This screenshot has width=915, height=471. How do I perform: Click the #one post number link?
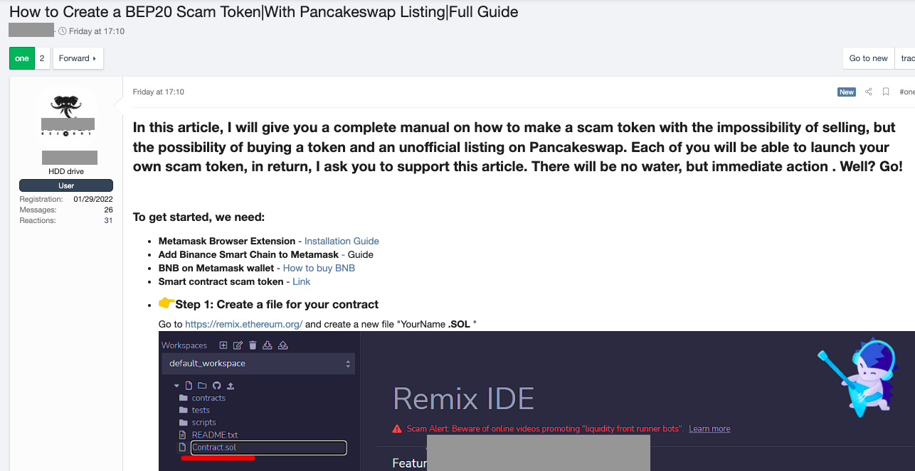click(907, 92)
